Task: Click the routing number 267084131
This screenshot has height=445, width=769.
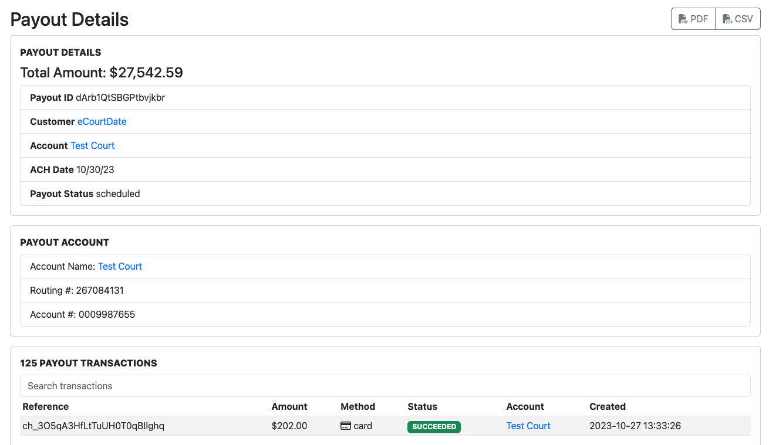Action: tap(101, 290)
